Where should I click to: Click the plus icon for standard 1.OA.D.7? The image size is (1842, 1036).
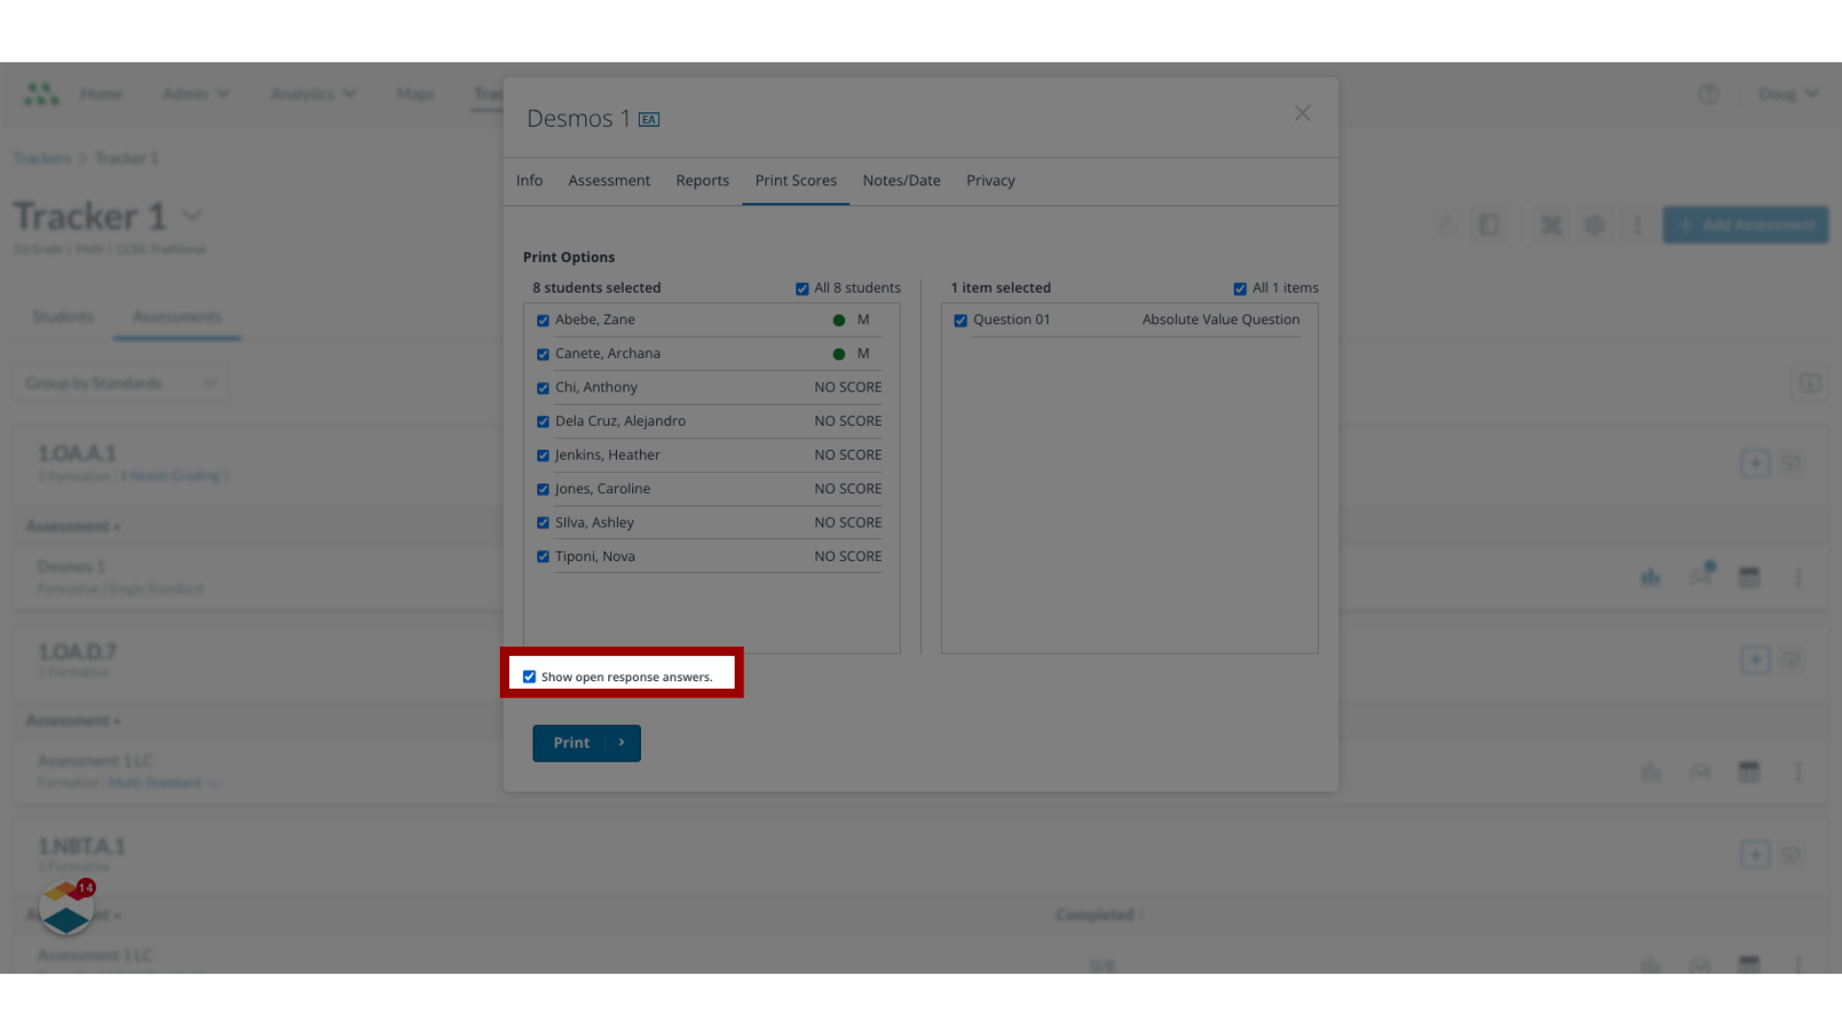(1755, 659)
